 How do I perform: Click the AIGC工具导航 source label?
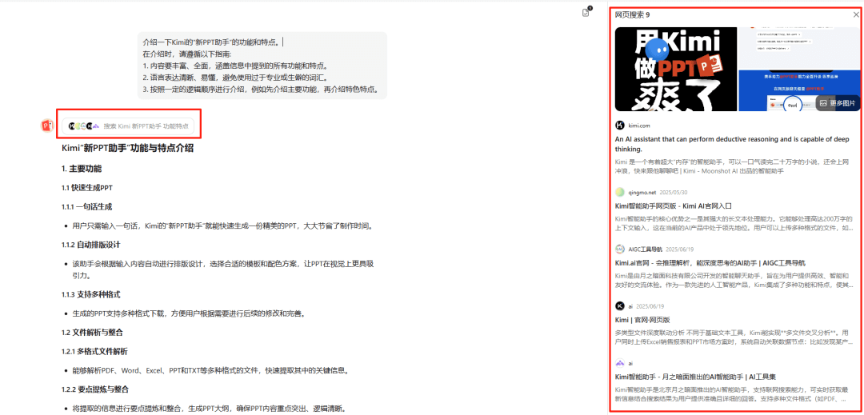646,249
